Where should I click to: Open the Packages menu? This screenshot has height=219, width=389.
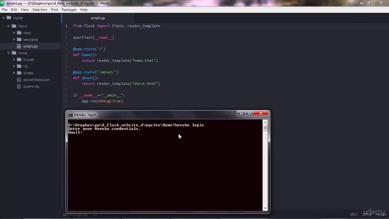pyautogui.click(x=69, y=10)
